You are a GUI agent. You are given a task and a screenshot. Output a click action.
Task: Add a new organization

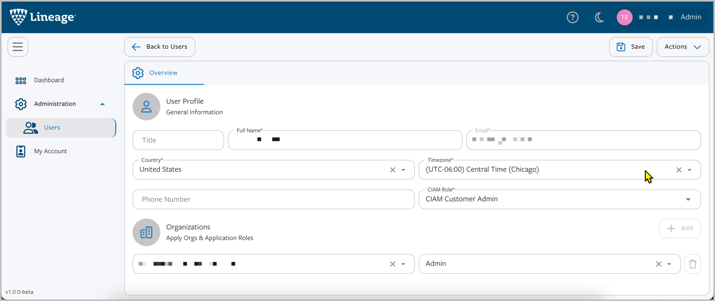click(x=680, y=228)
